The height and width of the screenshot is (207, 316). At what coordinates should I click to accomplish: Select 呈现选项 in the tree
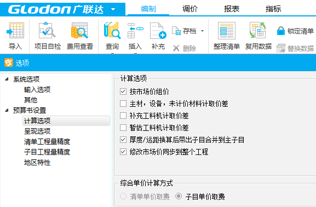[x=37, y=131]
